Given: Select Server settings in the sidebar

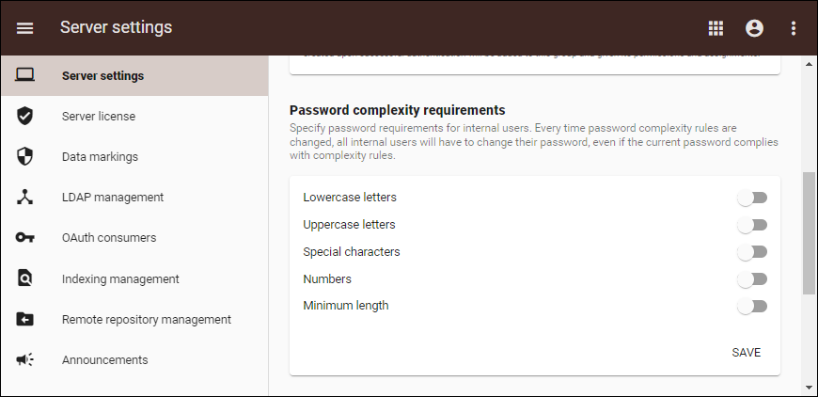Looking at the screenshot, I should point(102,76).
